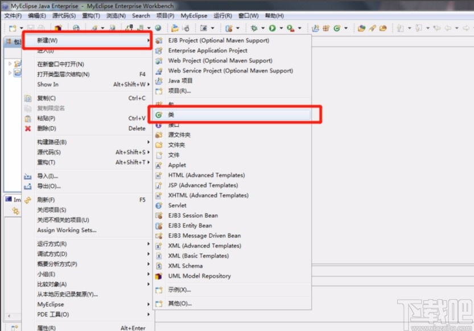Screen dimensions: 474x331
Task: Expand 源代码(S) context submenu
Action: point(87,152)
